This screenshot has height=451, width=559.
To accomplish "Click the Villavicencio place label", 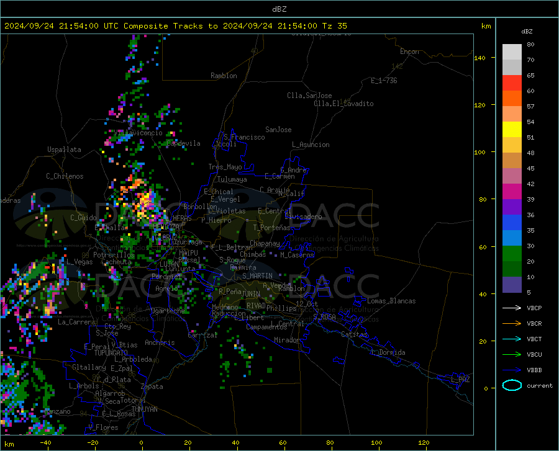I will click(x=139, y=133).
